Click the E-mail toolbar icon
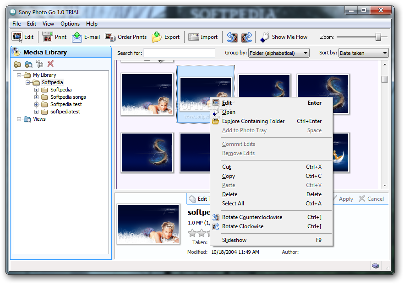Viewport: 404px width, 284px height. pos(77,37)
